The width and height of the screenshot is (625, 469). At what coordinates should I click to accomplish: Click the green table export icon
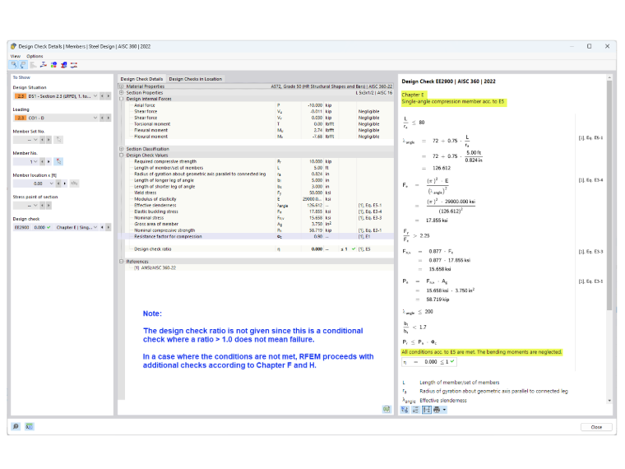pyautogui.click(x=387, y=409)
